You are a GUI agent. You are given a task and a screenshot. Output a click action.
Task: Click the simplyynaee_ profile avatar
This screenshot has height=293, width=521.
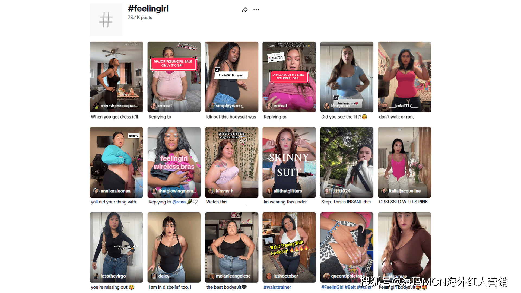coord(211,106)
